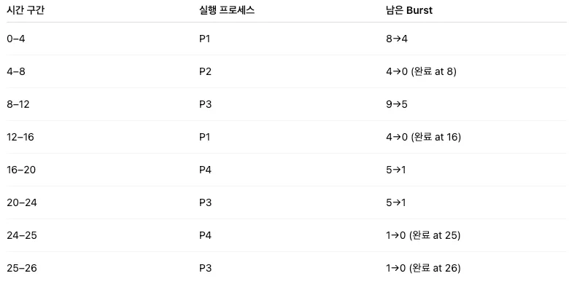Select the 20–24 time range cell
The image size is (569, 292).
tap(22, 202)
